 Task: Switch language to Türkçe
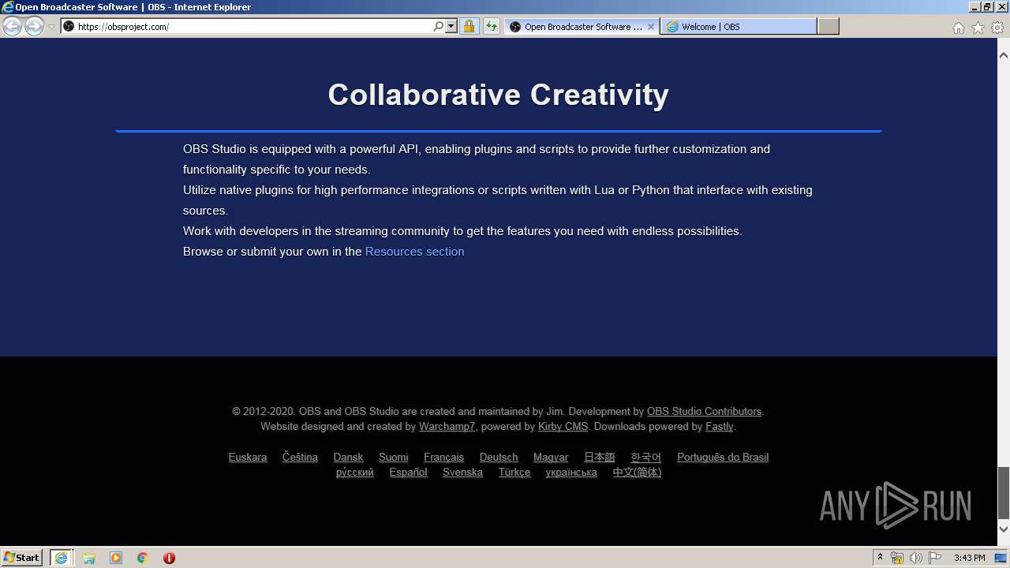tap(514, 473)
